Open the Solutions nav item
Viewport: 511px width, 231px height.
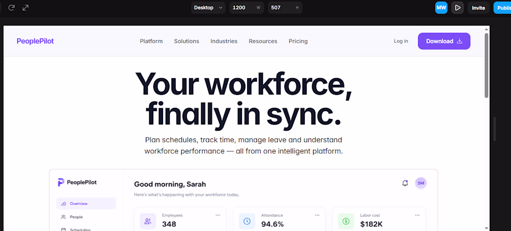pos(186,41)
